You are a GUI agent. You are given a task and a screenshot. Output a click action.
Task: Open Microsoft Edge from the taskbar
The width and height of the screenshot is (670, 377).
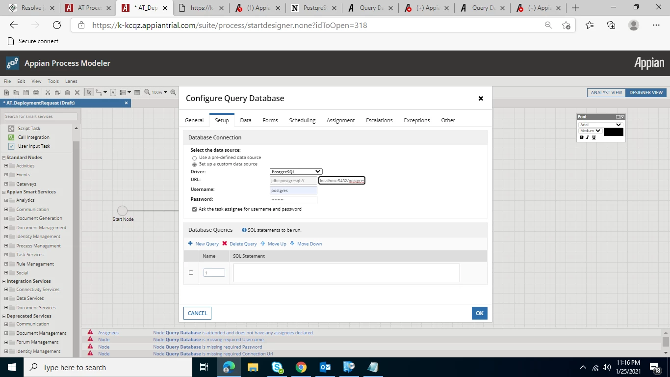point(229,367)
